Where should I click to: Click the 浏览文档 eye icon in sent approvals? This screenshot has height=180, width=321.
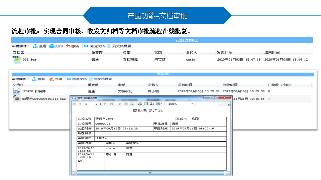86,46
